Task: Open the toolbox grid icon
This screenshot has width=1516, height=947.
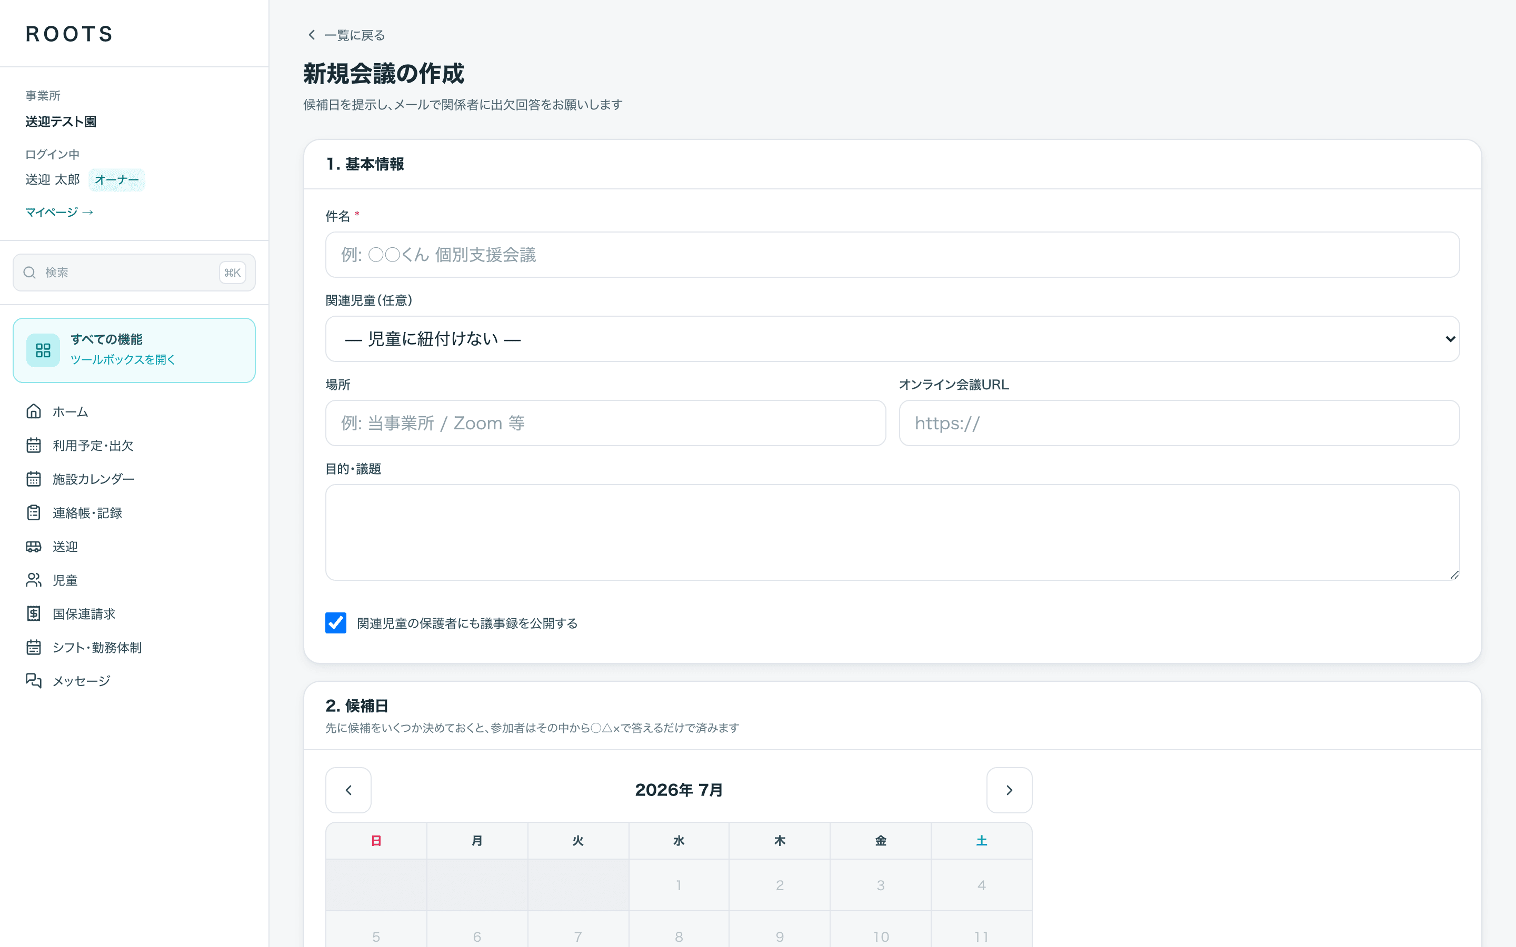Action: tap(43, 350)
